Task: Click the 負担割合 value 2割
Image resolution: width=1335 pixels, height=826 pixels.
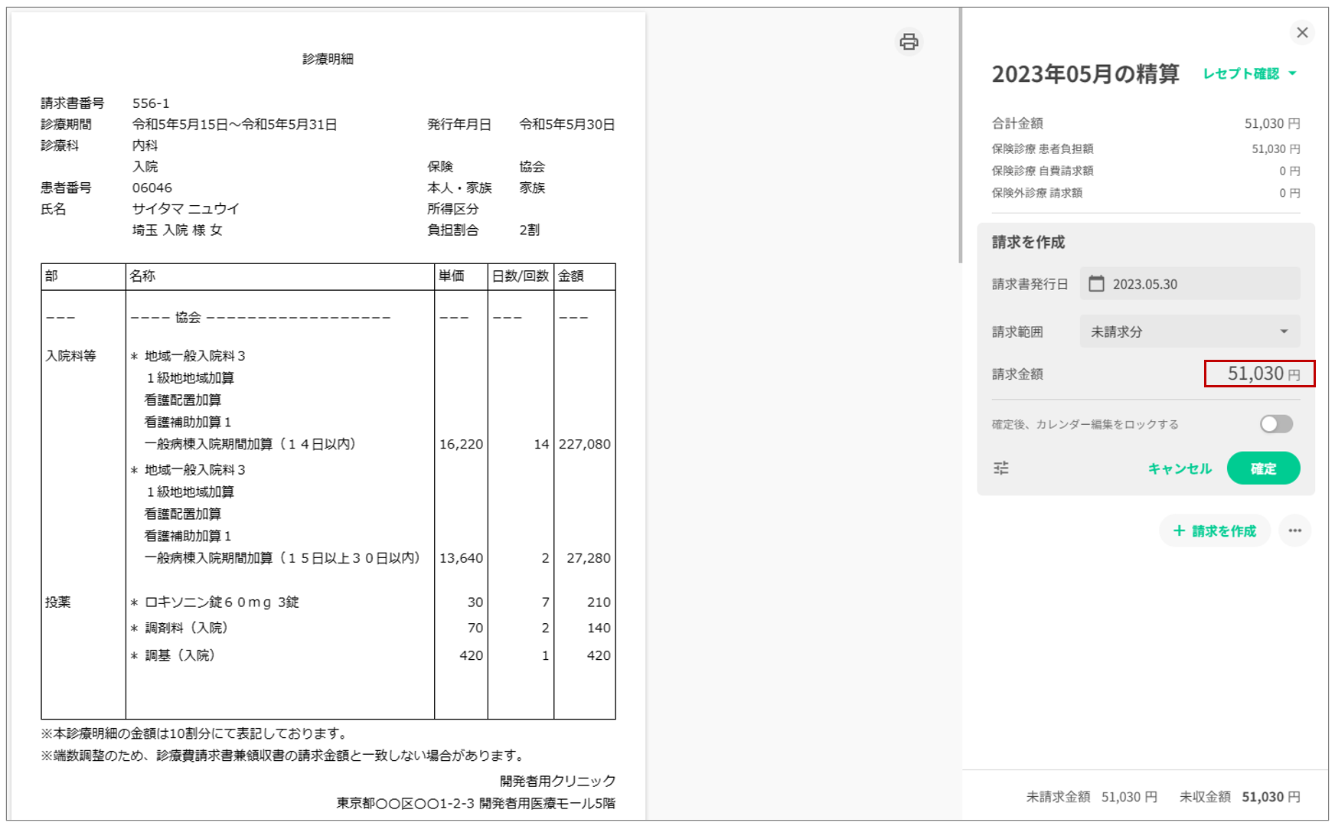Action: 530,230
